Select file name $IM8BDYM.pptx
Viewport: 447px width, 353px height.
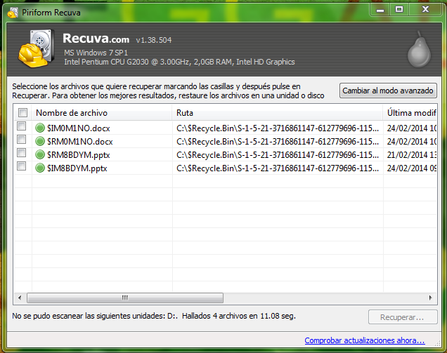(77, 168)
